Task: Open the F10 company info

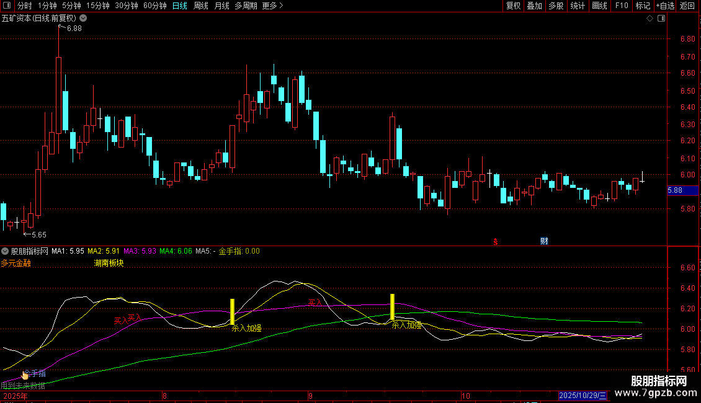Action: pyautogui.click(x=622, y=6)
